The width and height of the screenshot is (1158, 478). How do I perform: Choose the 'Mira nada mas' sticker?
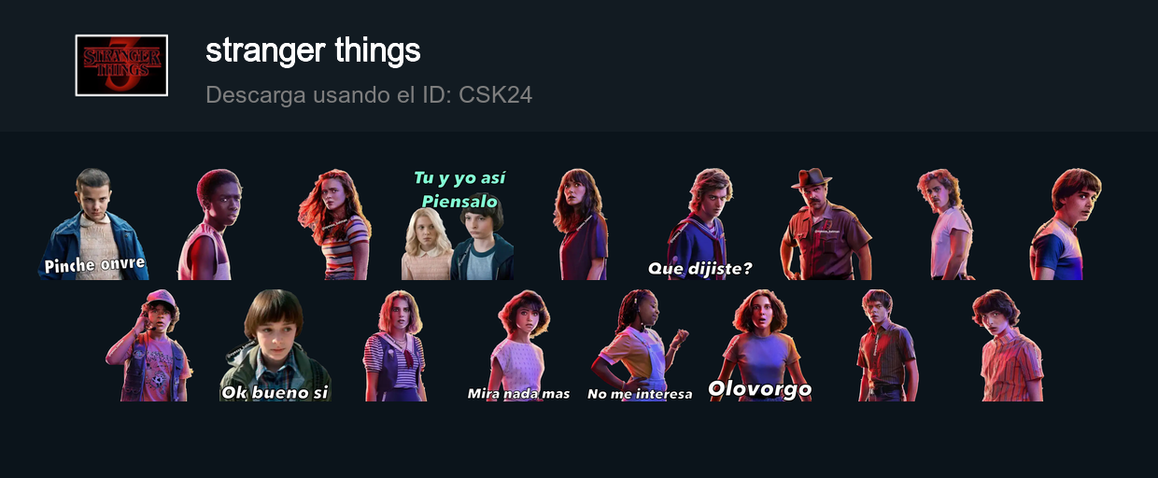click(518, 345)
